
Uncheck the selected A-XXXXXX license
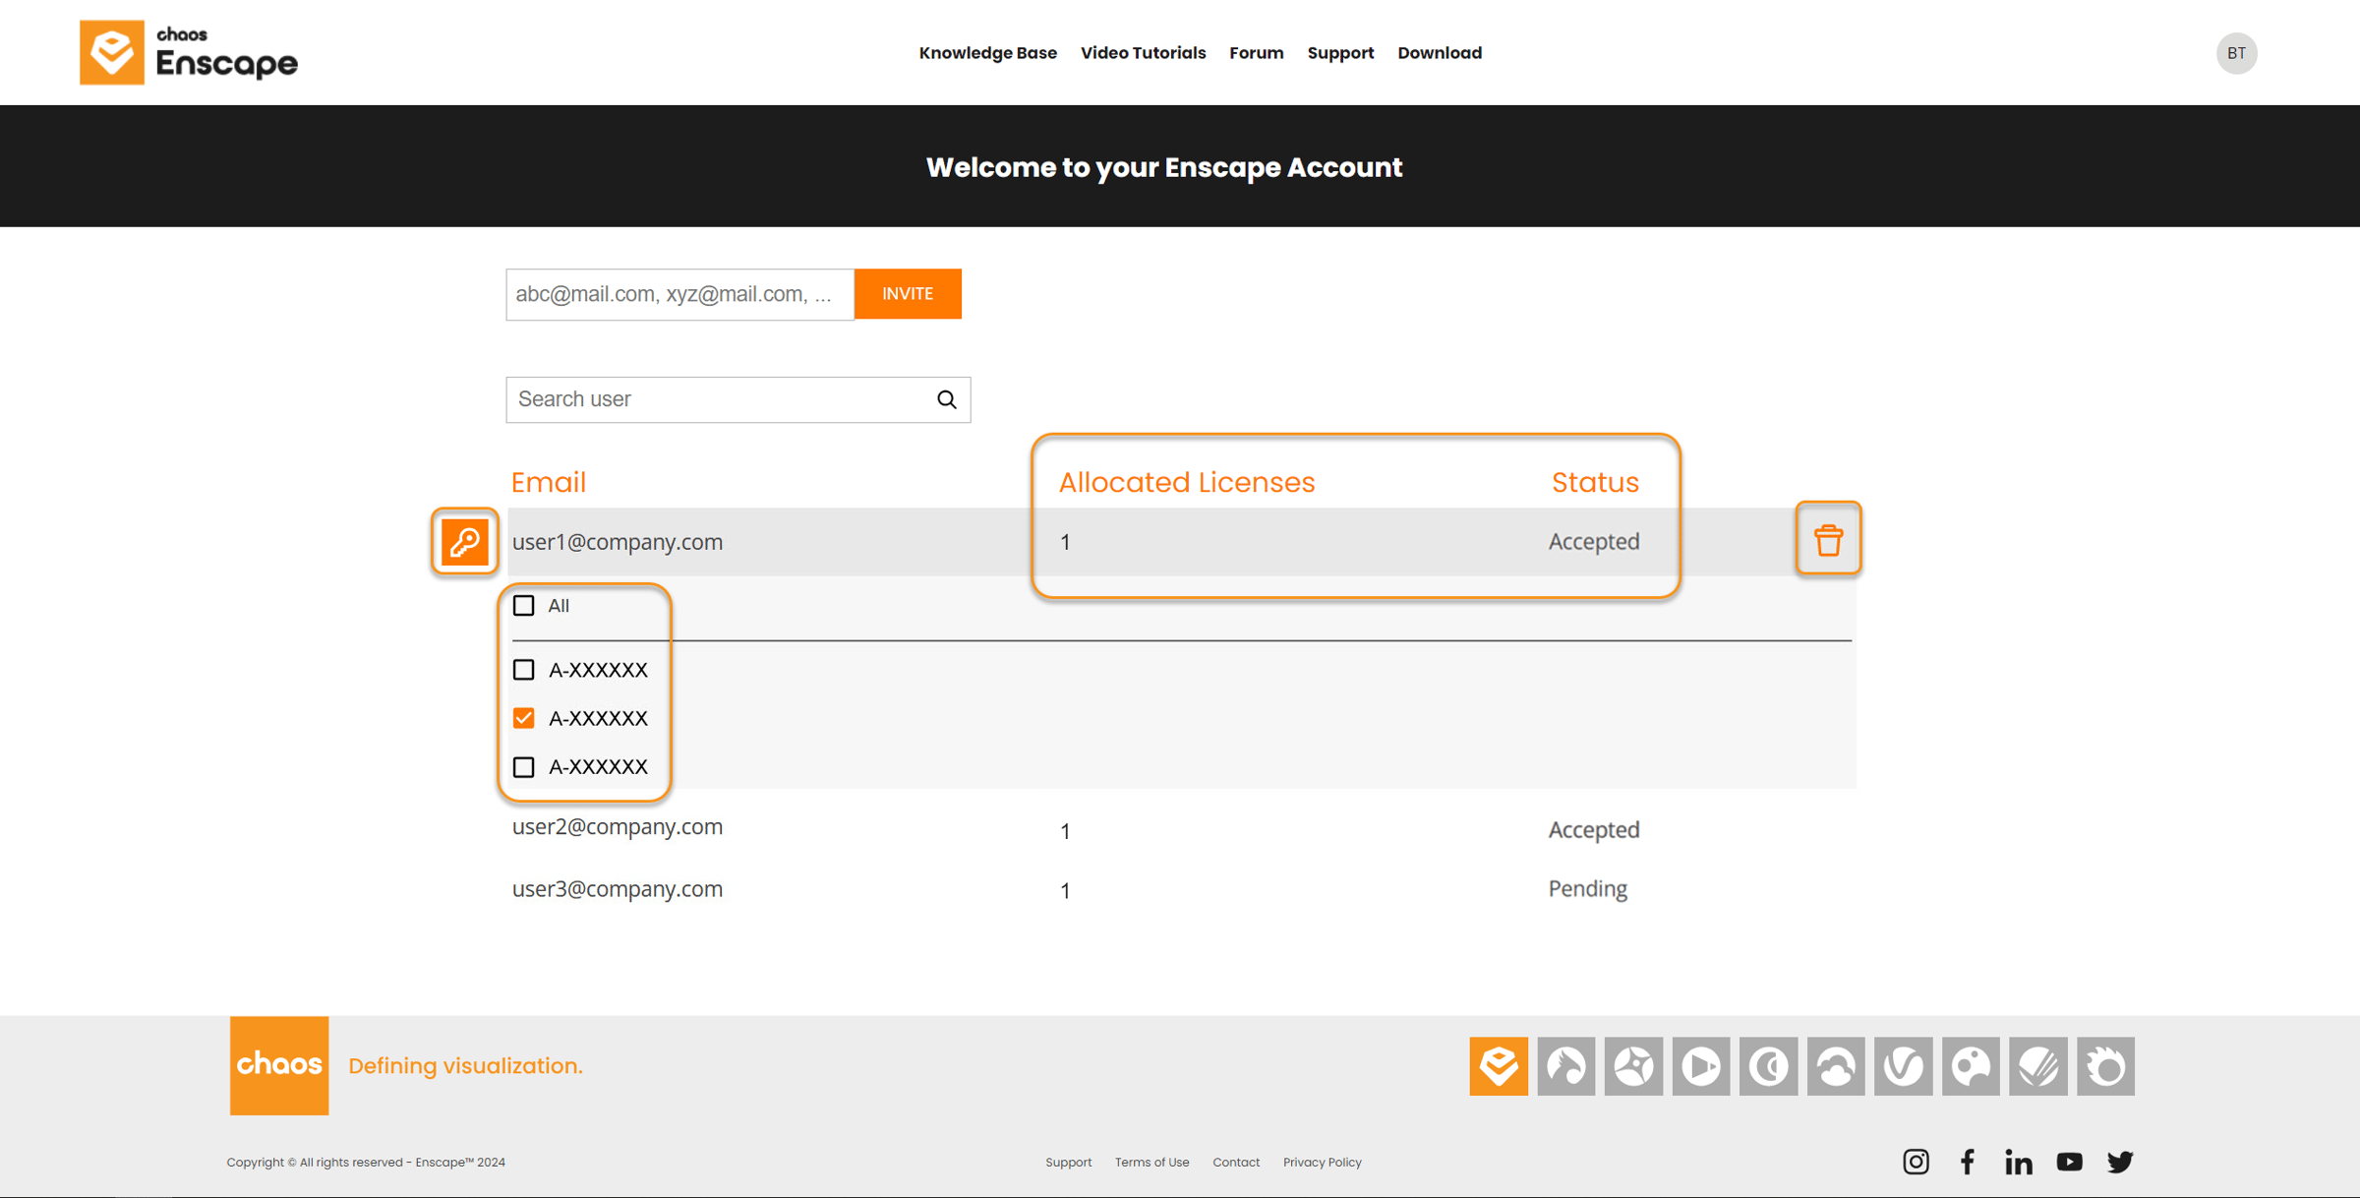point(523,718)
